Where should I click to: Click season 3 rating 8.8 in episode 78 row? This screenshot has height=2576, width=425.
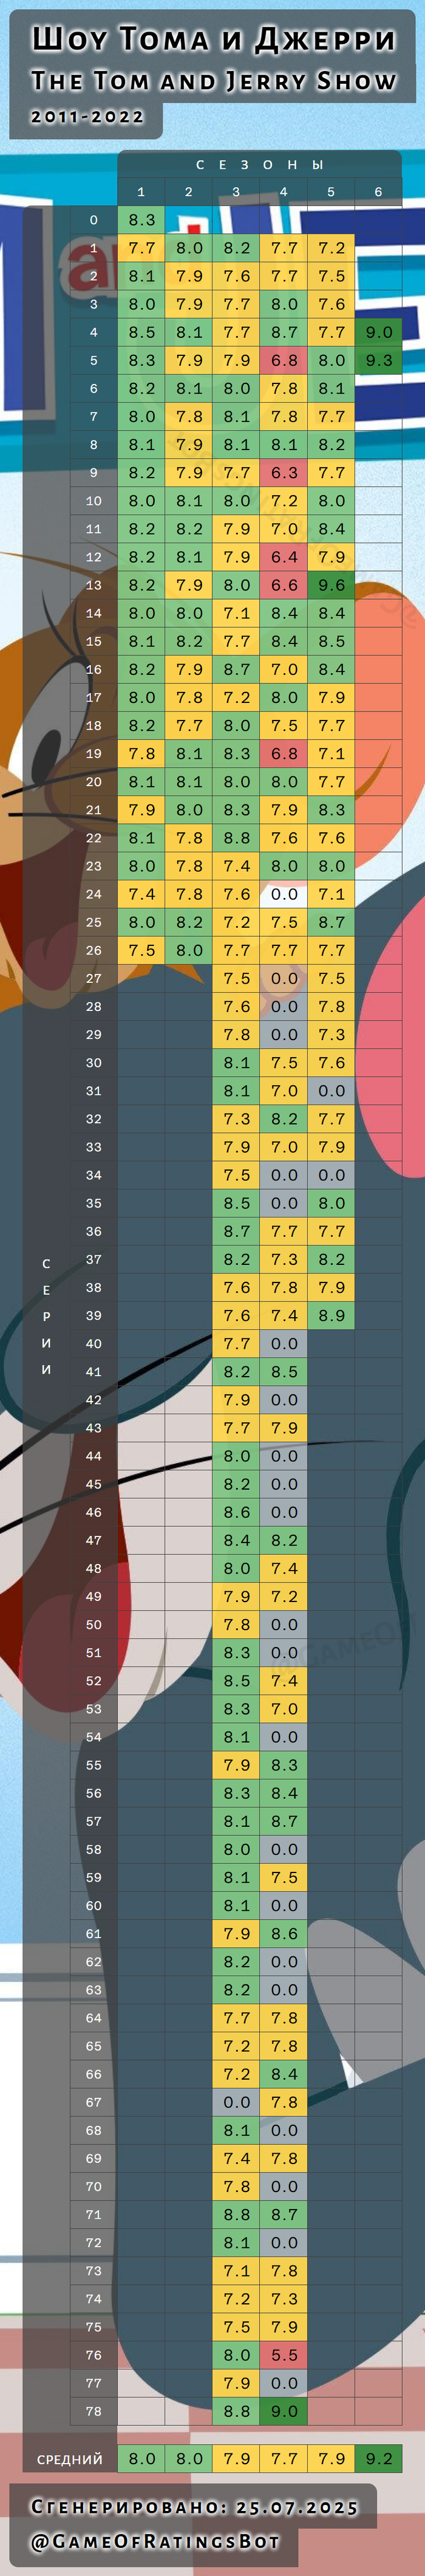pos(237,2411)
